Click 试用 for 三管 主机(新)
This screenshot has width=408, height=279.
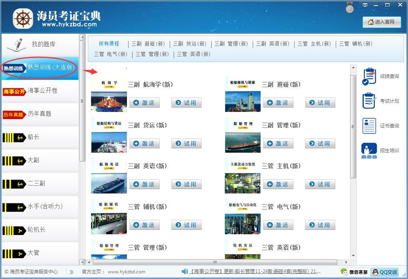pos(320,184)
